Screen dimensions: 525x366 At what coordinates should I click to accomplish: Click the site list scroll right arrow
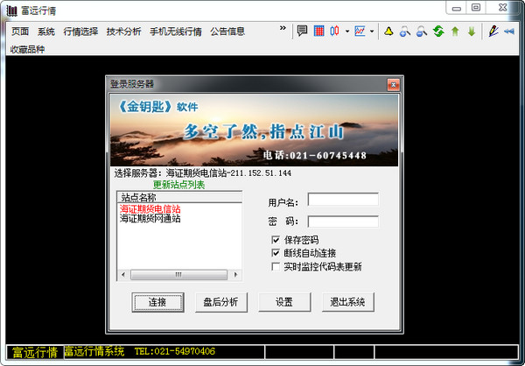click(235, 275)
